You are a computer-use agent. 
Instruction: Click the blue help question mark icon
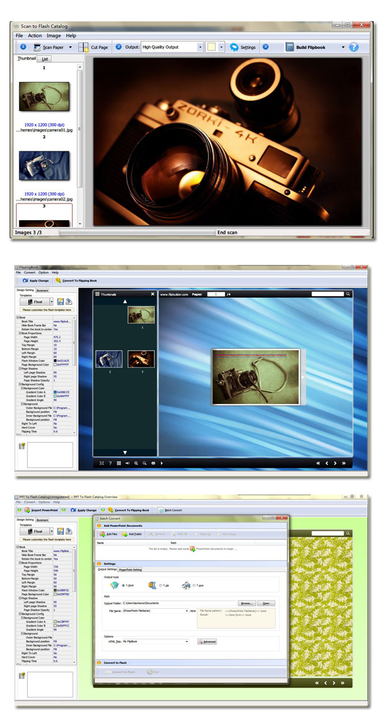(x=354, y=47)
